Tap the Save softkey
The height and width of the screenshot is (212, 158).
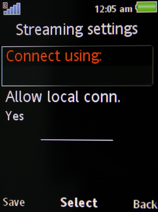(14, 202)
